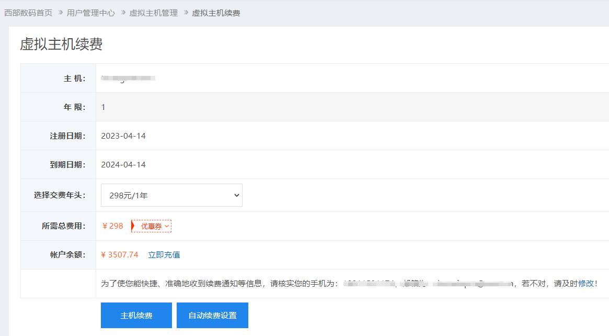Click the 立即充值 recharge link
Image resolution: width=609 pixels, height=336 pixels.
point(164,255)
